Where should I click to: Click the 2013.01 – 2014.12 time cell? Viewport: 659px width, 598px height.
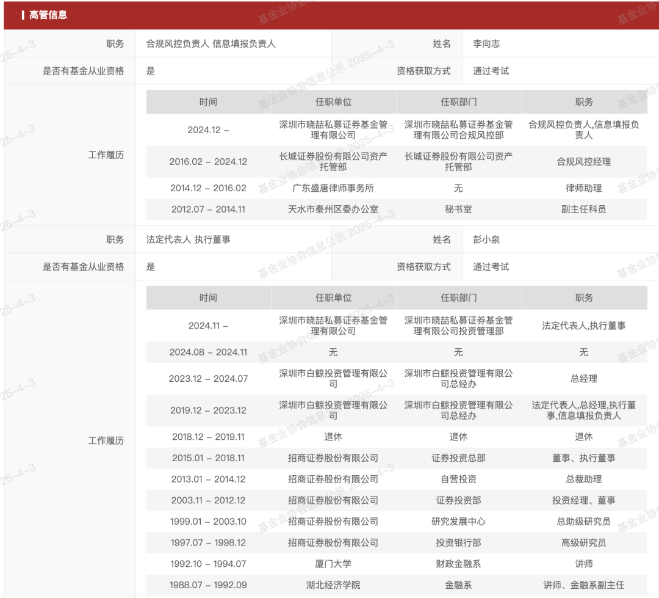[208, 479]
